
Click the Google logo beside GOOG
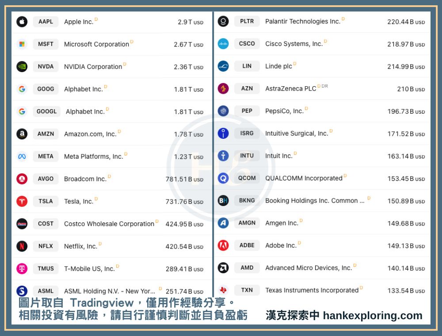tap(22, 89)
